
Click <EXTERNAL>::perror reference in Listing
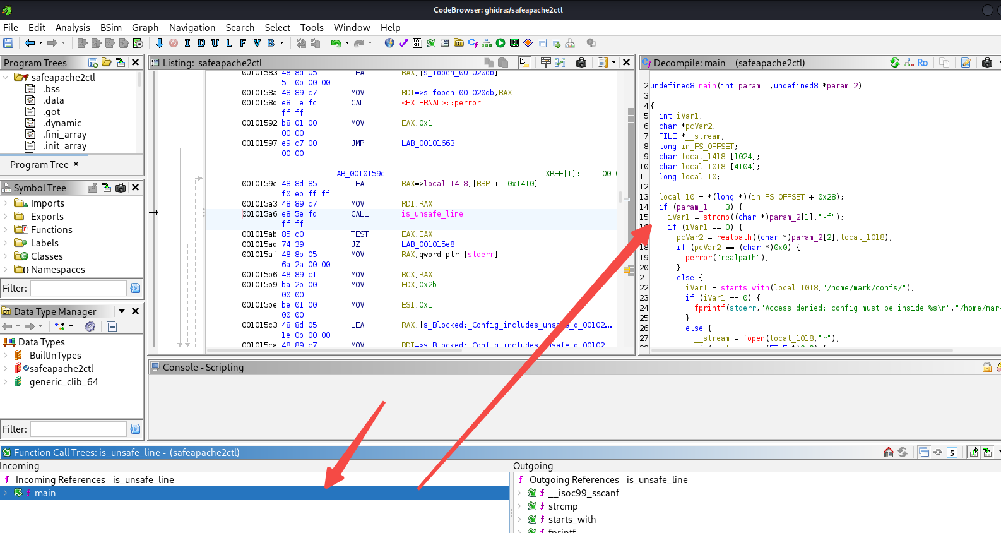tap(441, 103)
